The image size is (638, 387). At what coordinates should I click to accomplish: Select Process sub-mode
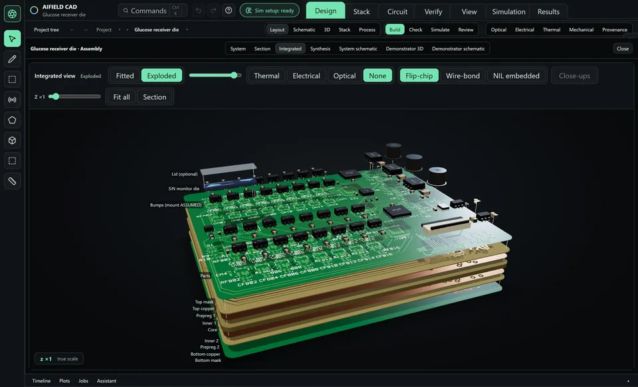[x=367, y=30]
